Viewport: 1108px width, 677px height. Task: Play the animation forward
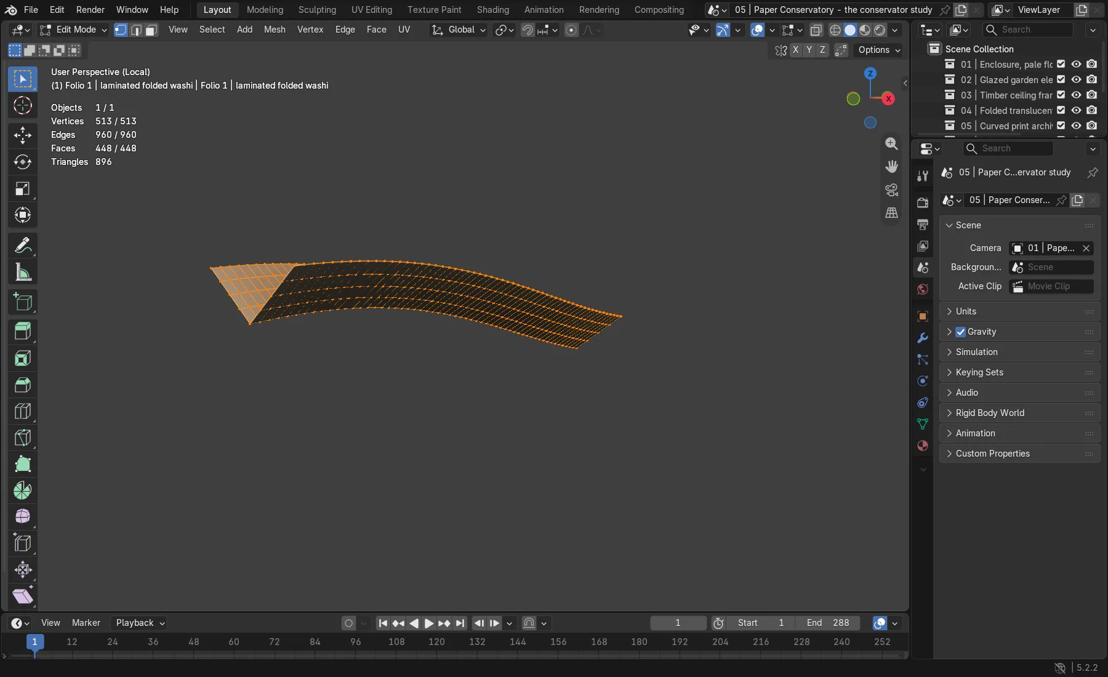pyautogui.click(x=429, y=623)
